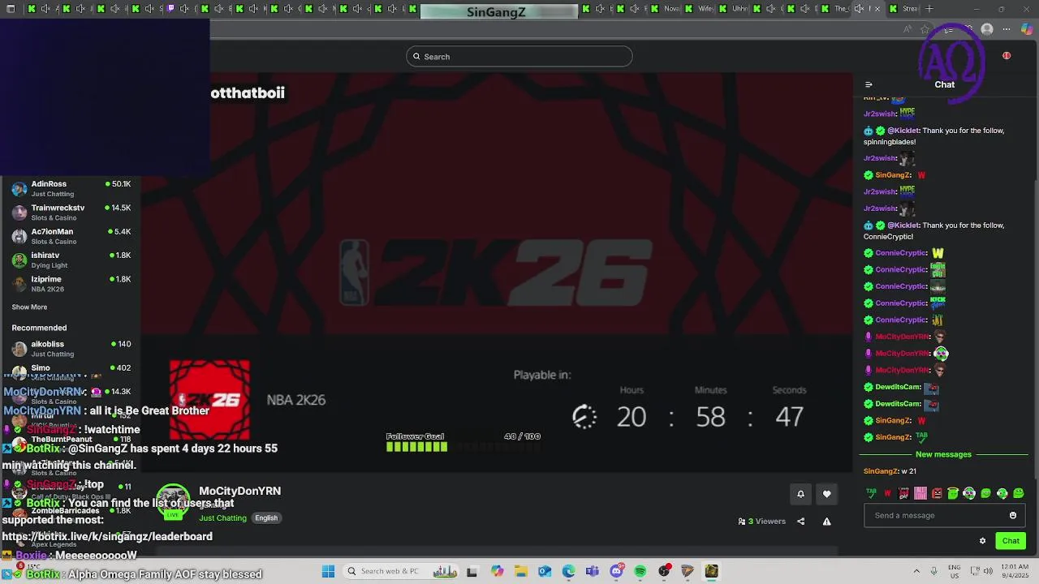
Task: Report the stream via warning triangle icon
Action: click(826, 522)
